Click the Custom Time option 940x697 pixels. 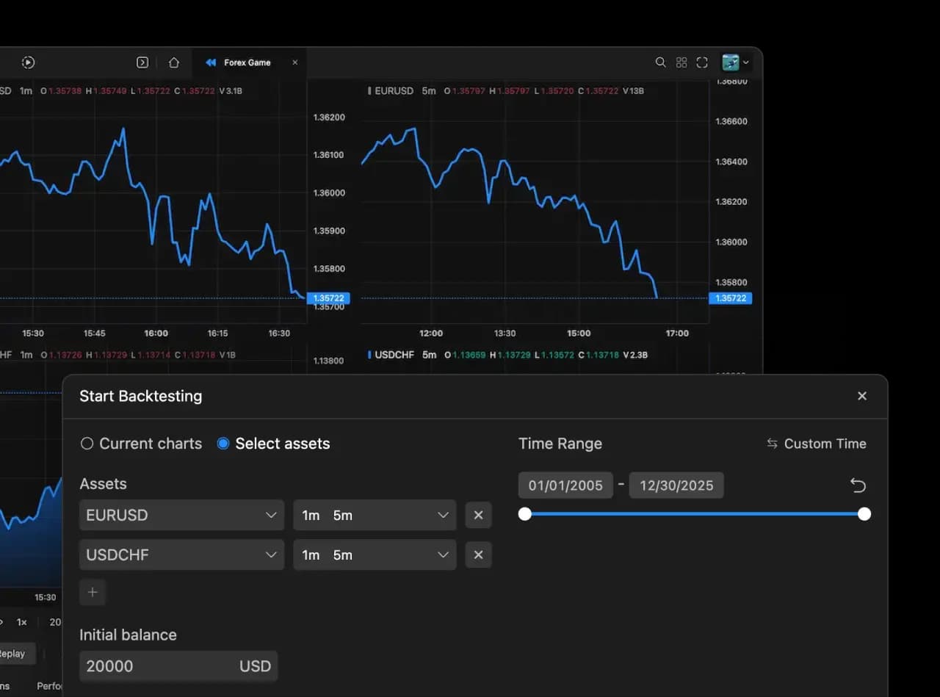click(816, 443)
